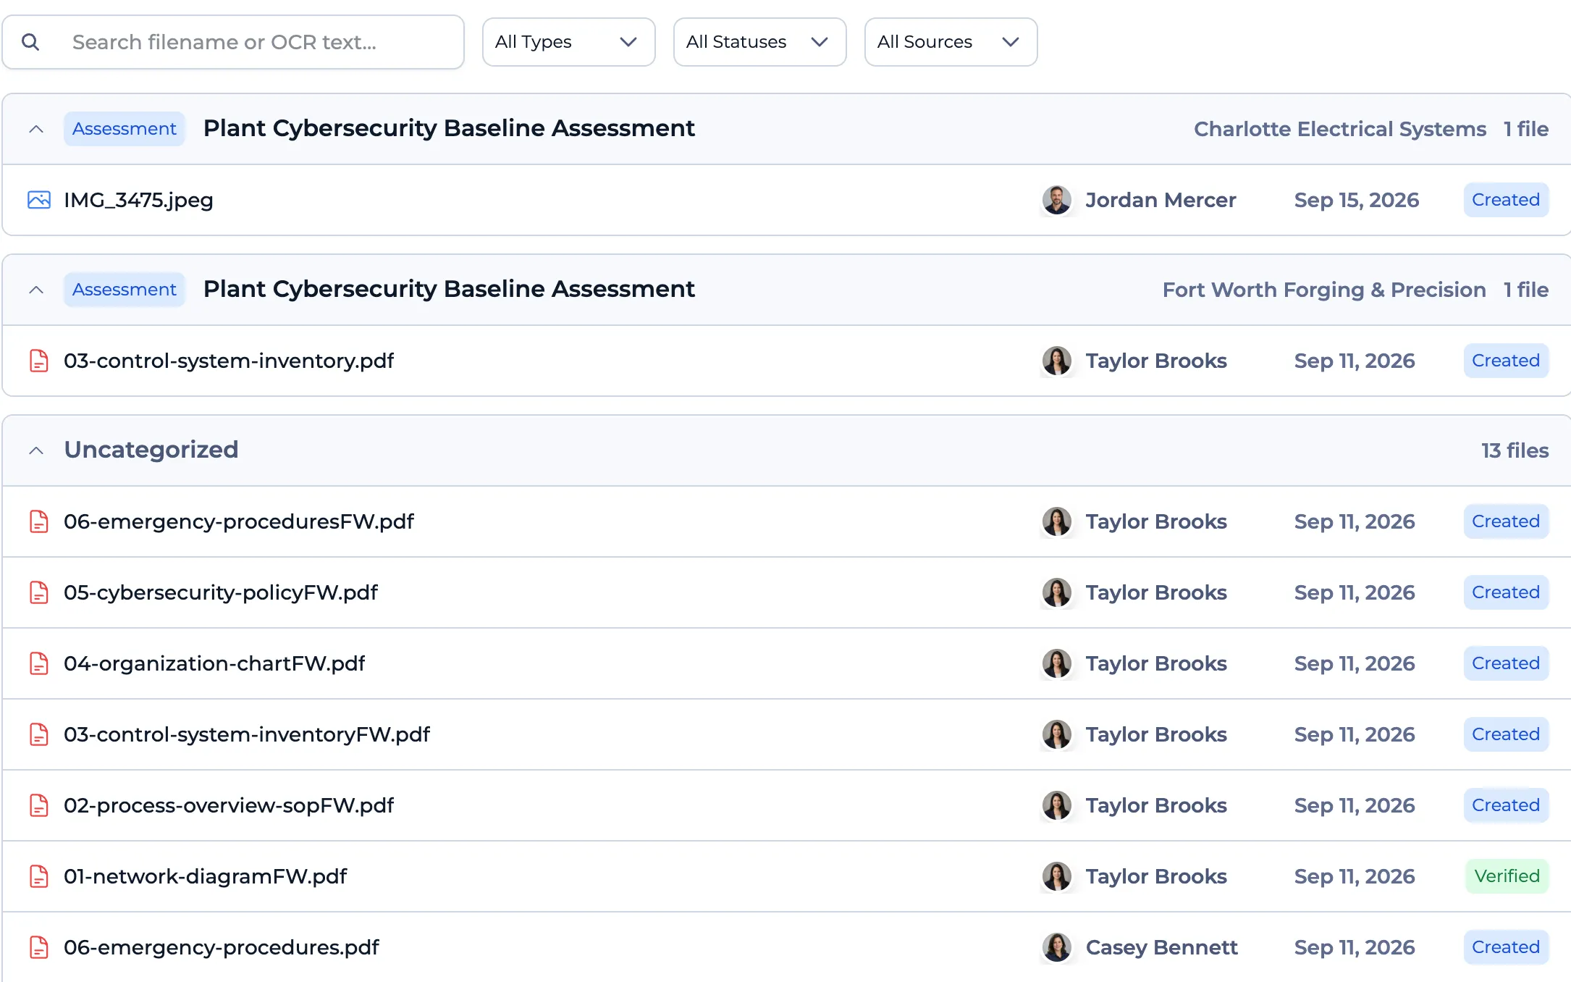
Task: Collapse the Fort Worth Forging assessment group
Action: tap(36, 290)
